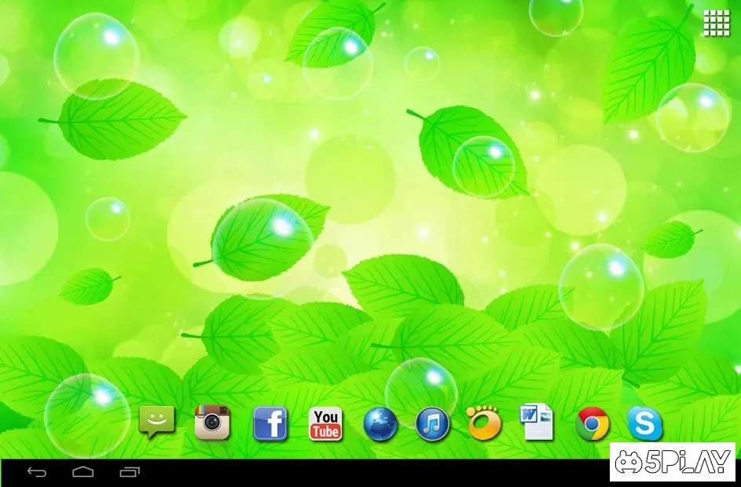Launch Instagram from the dock
Image resolution: width=741 pixels, height=487 pixels.
click(x=212, y=423)
